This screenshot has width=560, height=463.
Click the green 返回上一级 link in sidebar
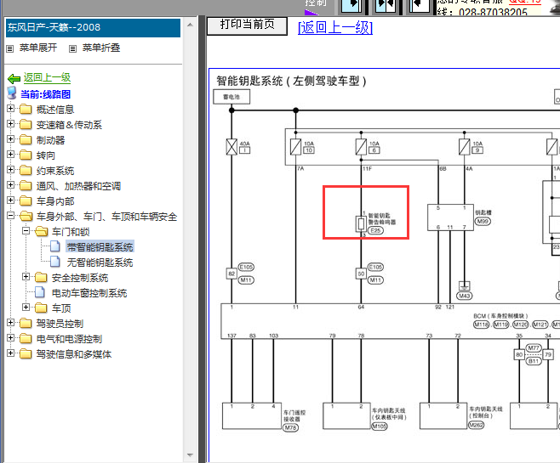(47, 77)
